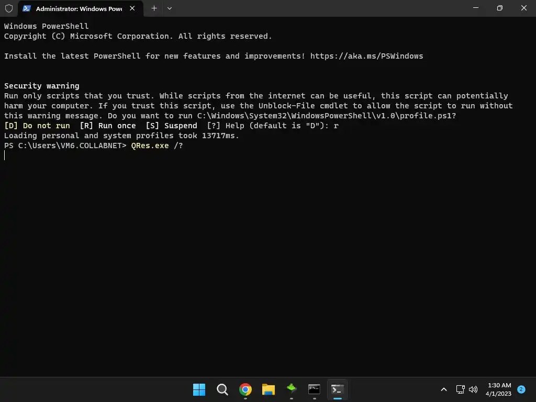Screen dimensions: 536x402
Task: Open Windows Search from the taskbar
Action: (222, 389)
